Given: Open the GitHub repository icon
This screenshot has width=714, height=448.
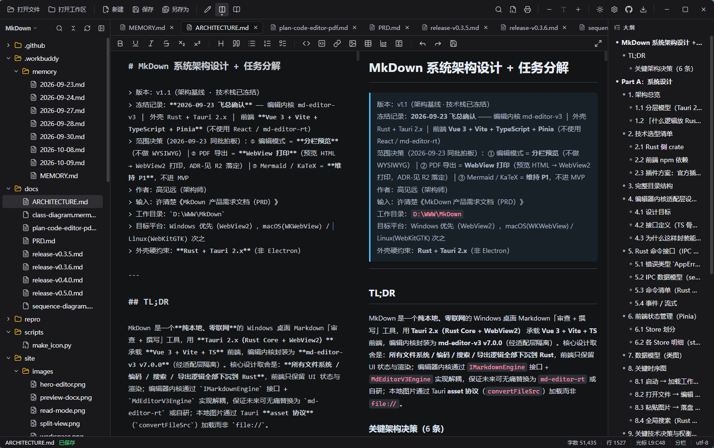Looking at the screenshot, I should (629, 9).
